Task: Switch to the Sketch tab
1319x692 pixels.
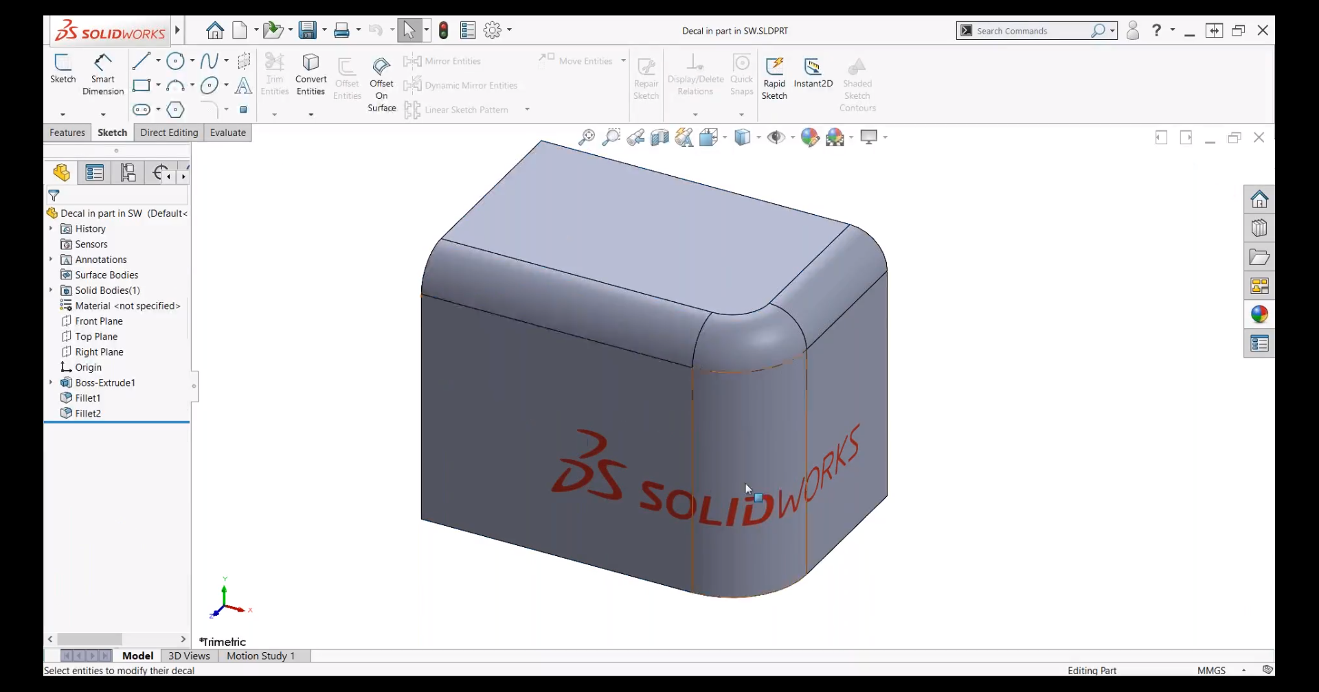Action: tap(112, 132)
